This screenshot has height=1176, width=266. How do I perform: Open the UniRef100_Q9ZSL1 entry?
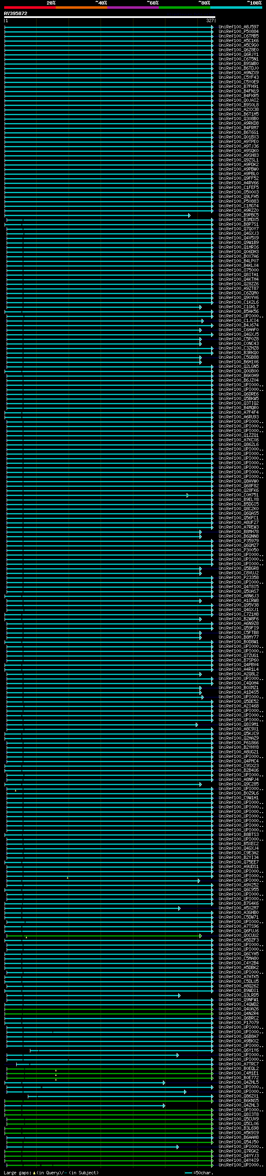point(239,160)
